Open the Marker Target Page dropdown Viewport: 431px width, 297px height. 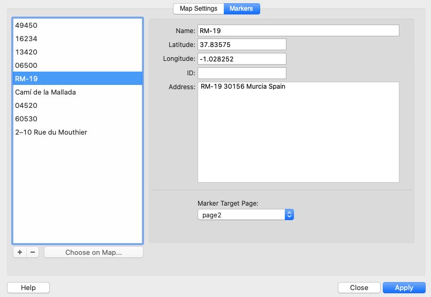coord(246,215)
